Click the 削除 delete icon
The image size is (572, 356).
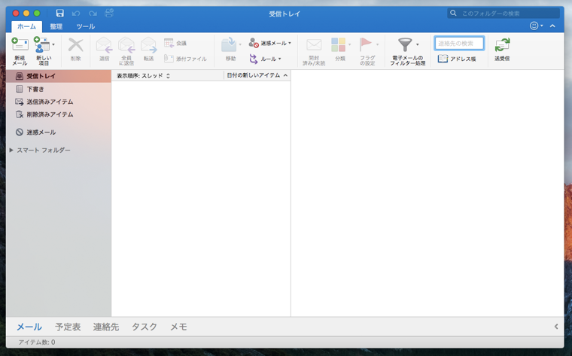coord(75,46)
